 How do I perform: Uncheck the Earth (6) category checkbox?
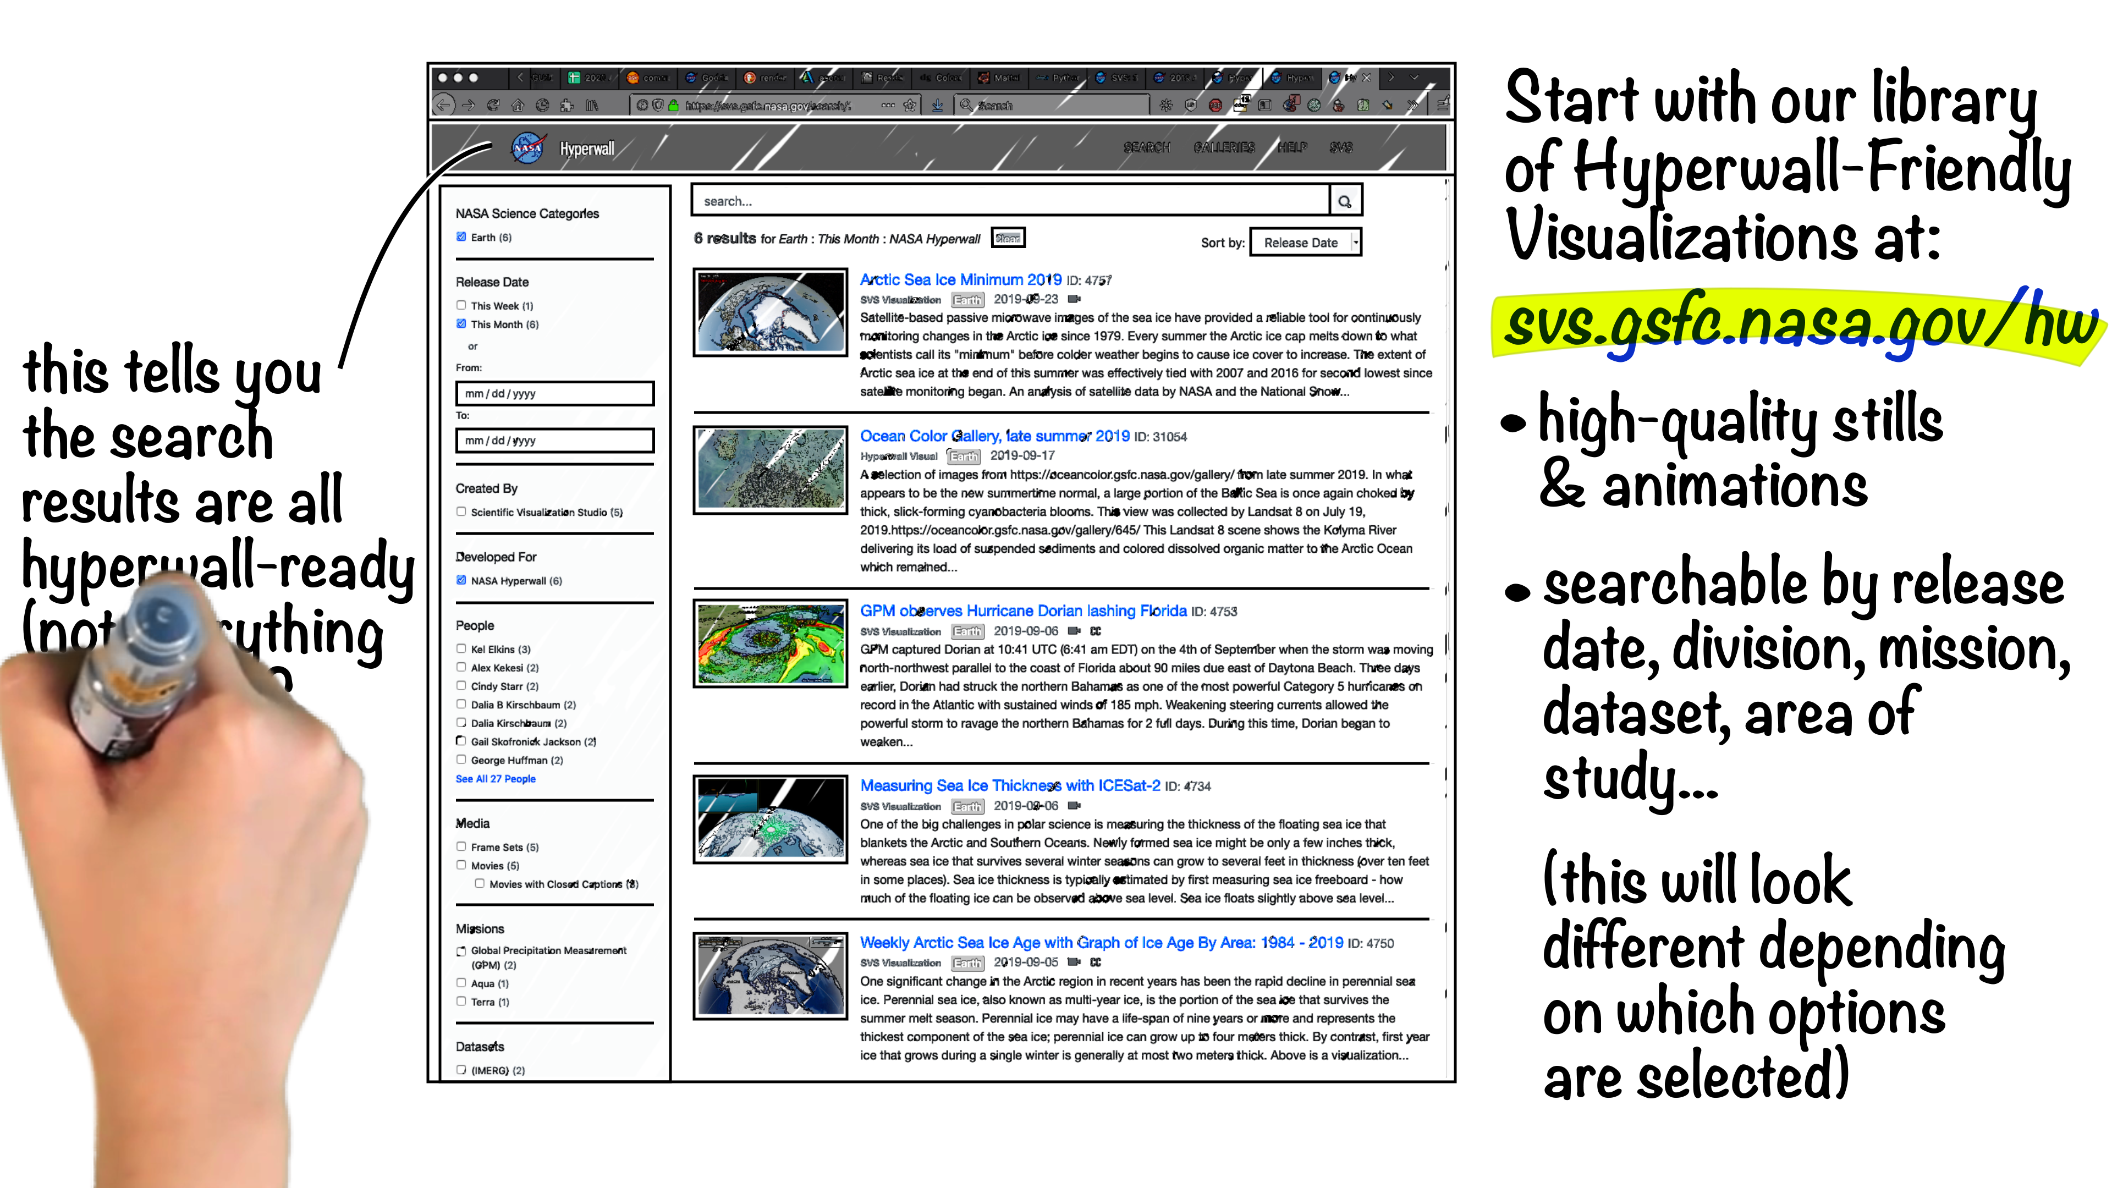pos(461,237)
